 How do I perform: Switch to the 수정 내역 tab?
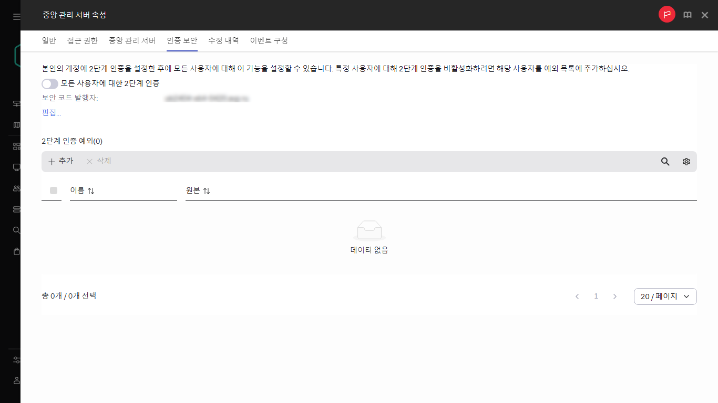point(224,40)
